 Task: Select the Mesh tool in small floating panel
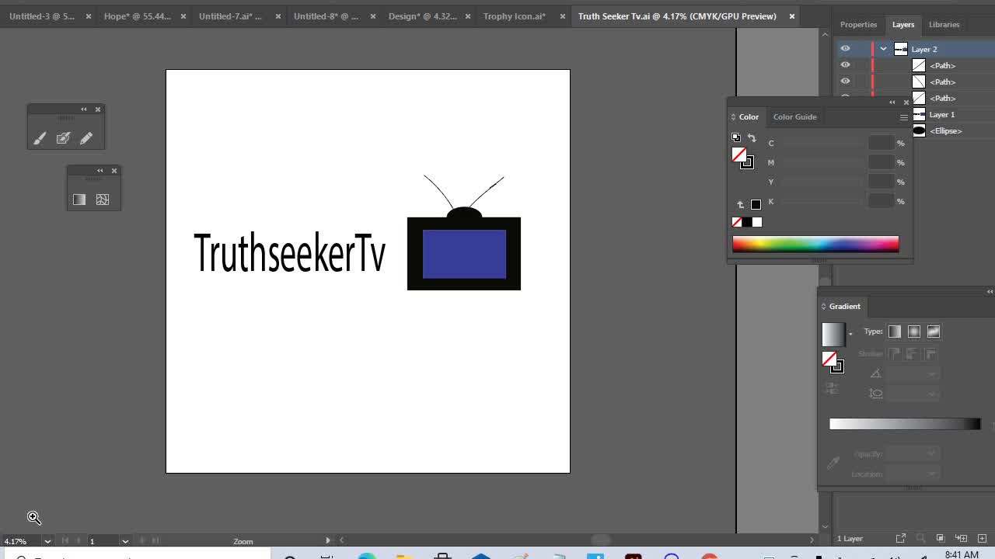[103, 200]
